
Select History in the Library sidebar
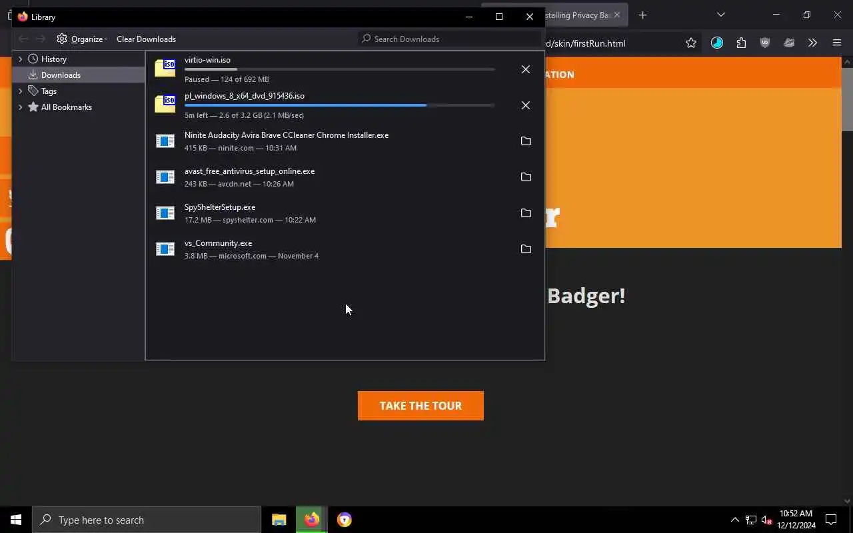coord(53,59)
